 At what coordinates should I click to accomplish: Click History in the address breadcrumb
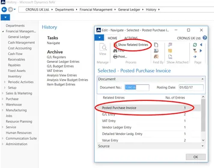[x=151, y=9]
